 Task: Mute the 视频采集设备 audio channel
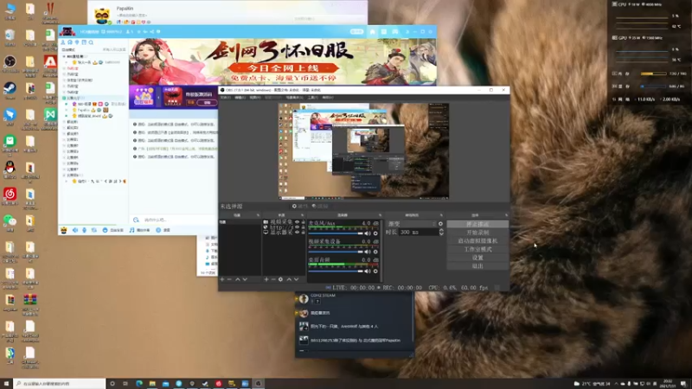click(368, 252)
